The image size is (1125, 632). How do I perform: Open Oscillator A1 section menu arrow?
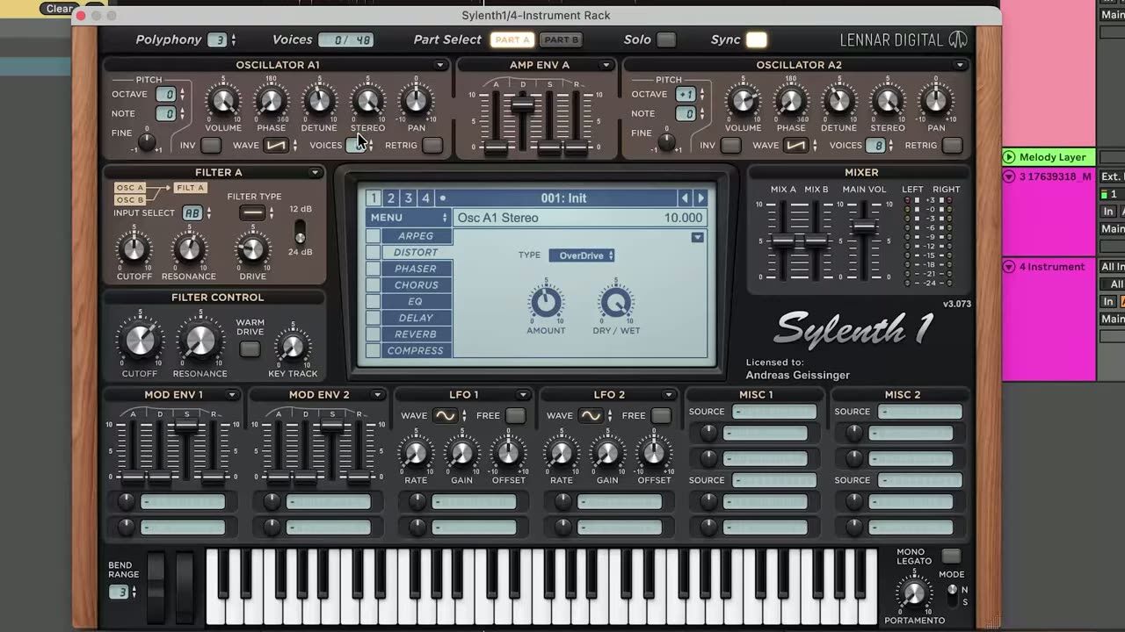pyautogui.click(x=440, y=65)
